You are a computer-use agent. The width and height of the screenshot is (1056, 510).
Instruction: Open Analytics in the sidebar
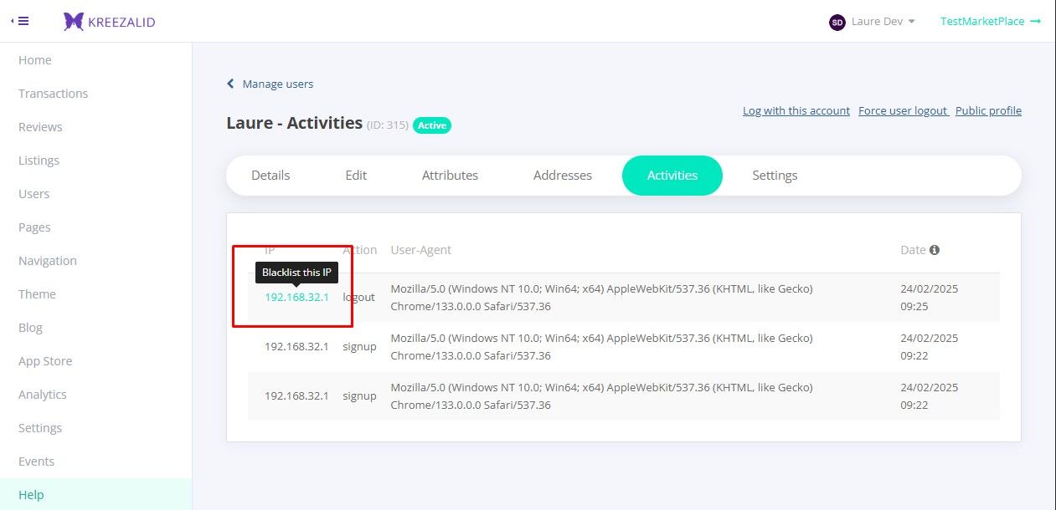coord(43,395)
